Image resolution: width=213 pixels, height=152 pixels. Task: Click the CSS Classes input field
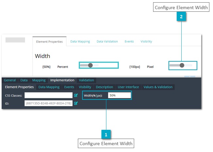[48, 95]
